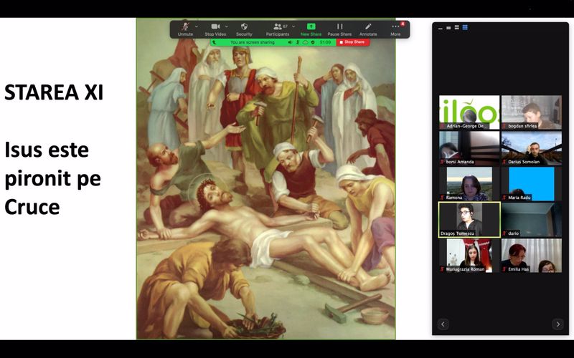The image size is (574, 358).
Task: Open the Security shield options
Action: 244,28
